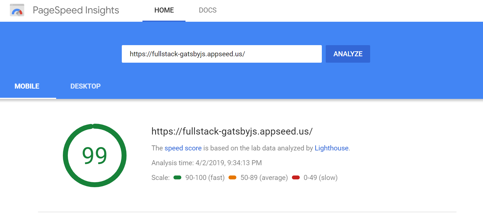Click the Analysis time text
483x217 pixels.
coord(206,163)
